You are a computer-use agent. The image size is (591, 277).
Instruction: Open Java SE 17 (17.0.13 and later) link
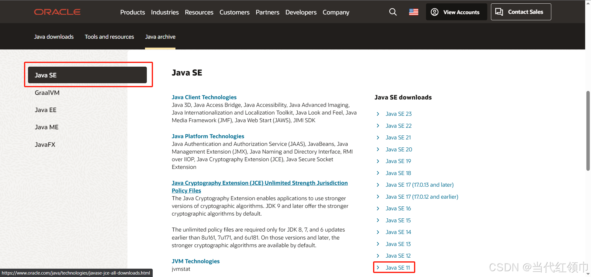pyautogui.click(x=420, y=185)
